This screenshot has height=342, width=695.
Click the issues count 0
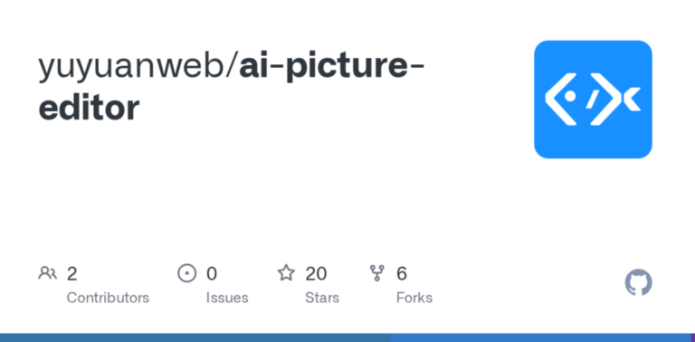click(212, 274)
